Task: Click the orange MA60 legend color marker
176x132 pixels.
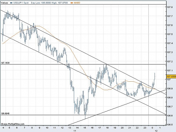Action: click(x=72, y=3)
